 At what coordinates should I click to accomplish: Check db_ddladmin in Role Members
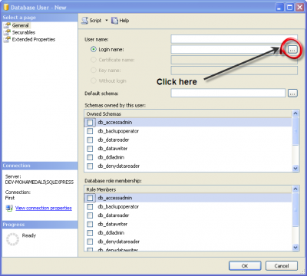(x=90, y=233)
